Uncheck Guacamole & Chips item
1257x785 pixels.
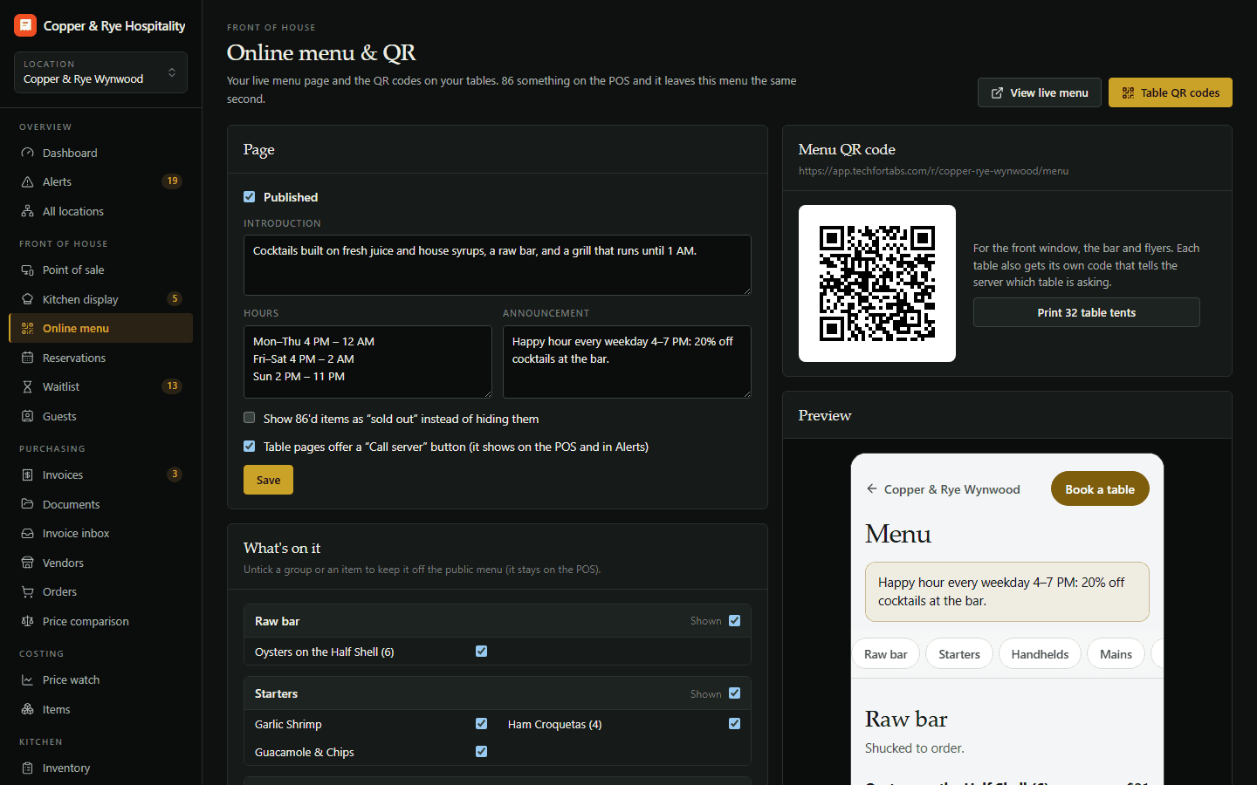[481, 751]
